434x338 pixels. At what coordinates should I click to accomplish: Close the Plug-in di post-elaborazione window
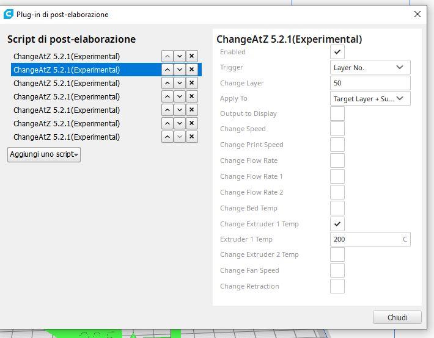click(417, 14)
